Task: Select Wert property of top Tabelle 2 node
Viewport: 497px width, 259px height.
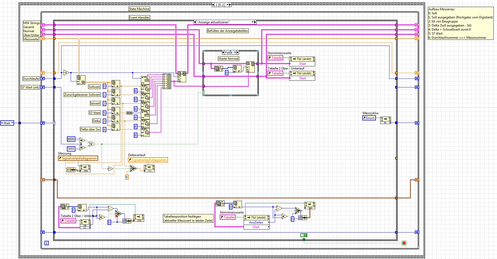Action: [x=302, y=78]
